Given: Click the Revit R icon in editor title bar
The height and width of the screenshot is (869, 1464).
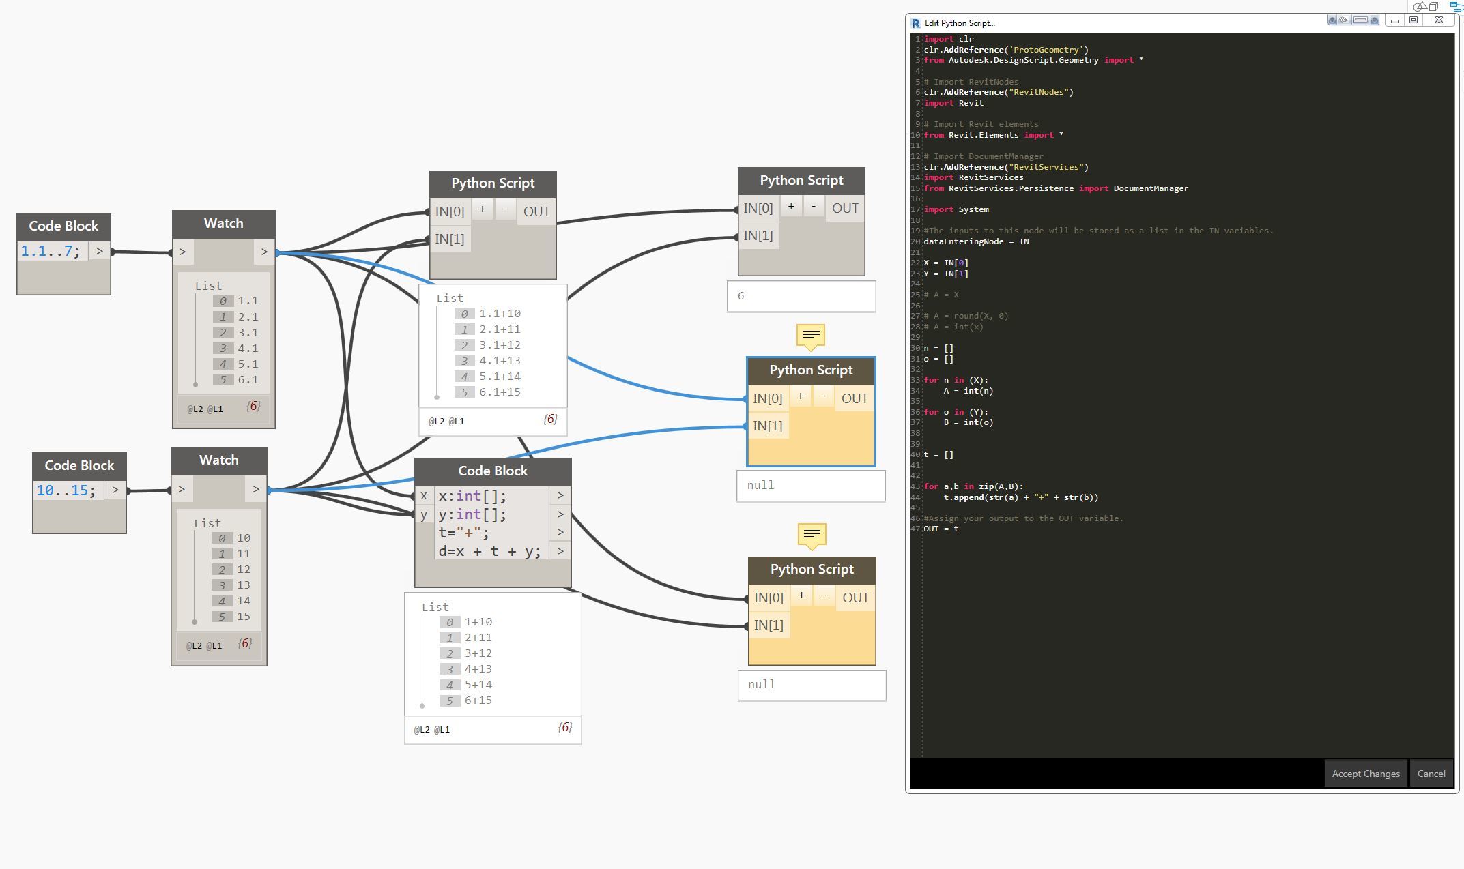Looking at the screenshot, I should (x=916, y=23).
